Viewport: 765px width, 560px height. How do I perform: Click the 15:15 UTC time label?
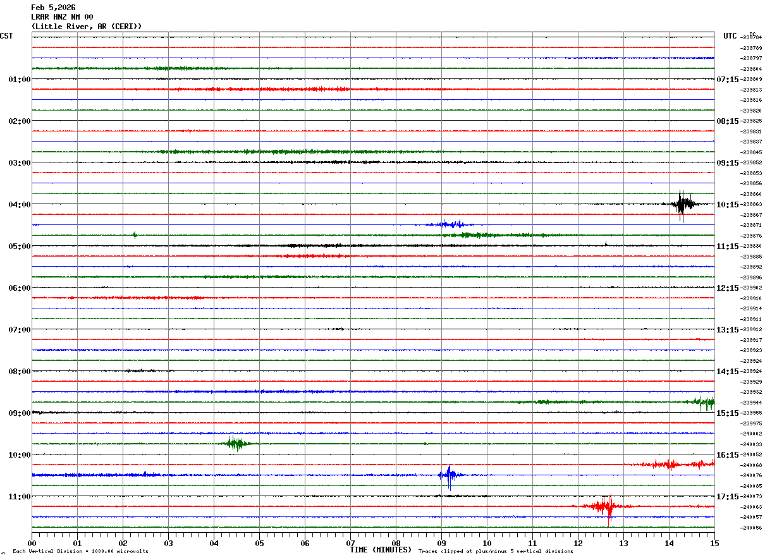point(728,413)
